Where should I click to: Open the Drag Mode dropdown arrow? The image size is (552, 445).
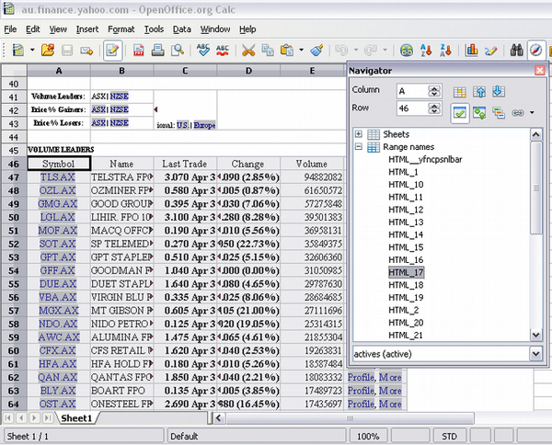[532, 113]
